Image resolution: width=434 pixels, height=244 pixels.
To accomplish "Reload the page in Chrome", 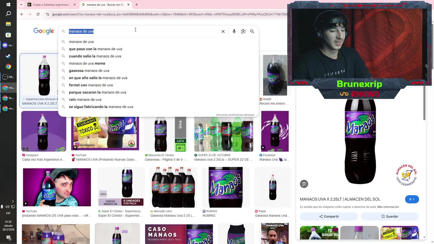I will (38, 14).
